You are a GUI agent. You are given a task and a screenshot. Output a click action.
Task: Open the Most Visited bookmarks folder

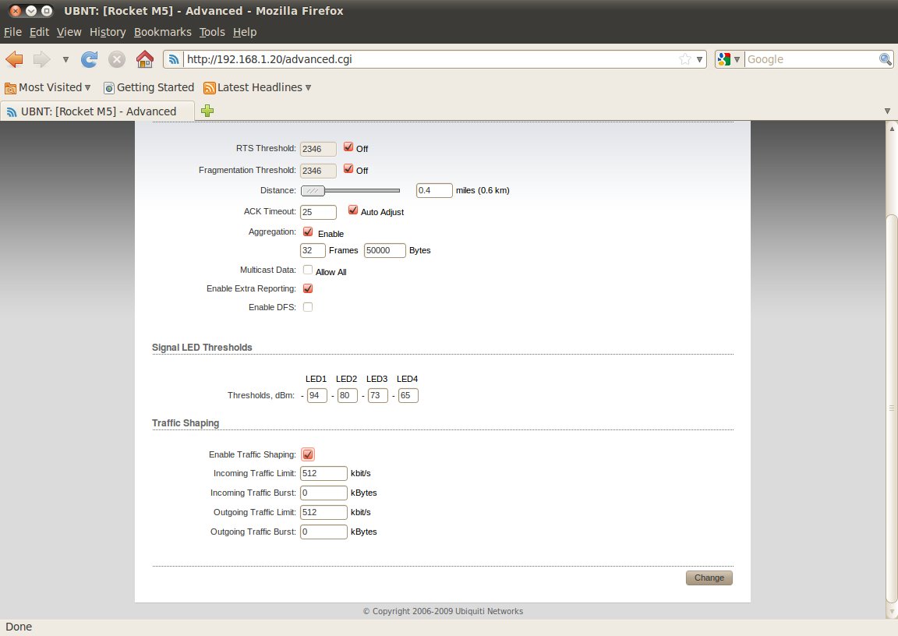(48, 87)
